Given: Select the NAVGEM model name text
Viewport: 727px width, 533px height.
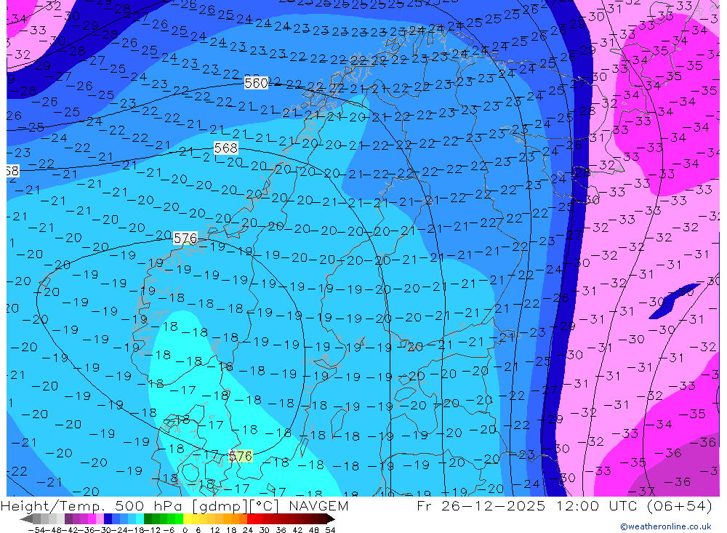Looking at the screenshot, I should coord(318,506).
